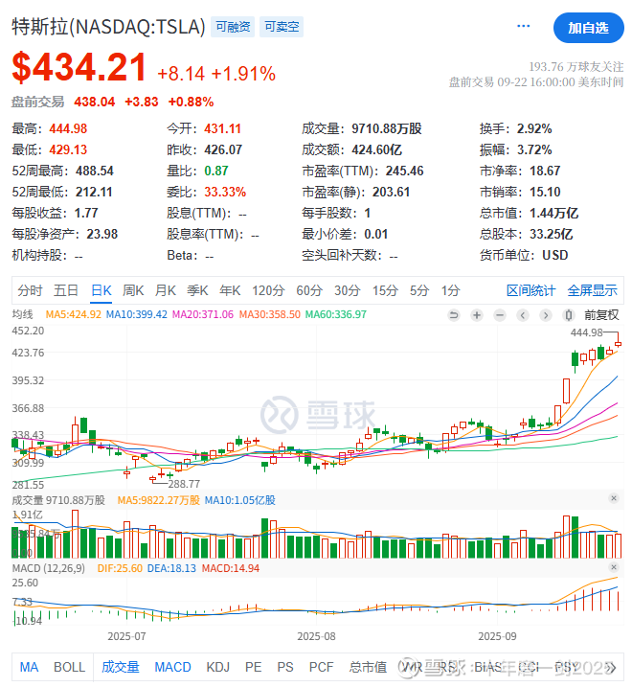
Task: Select the 月K chart tab
Action: pos(165,290)
